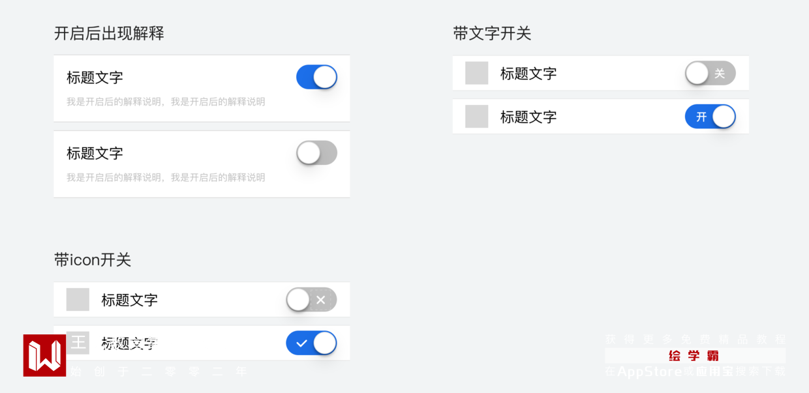809x393 pixels.
Task: Click the 带icon开关 section heading
Action: [x=93, y=260]
